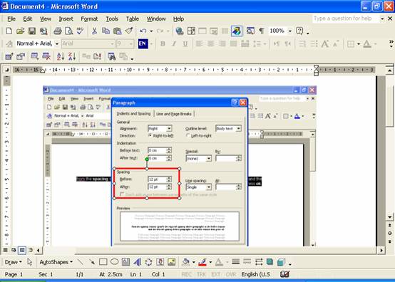Expand the AutoShapes menu
The height and width of the screenshot is (282, 395).
[56, 262]
